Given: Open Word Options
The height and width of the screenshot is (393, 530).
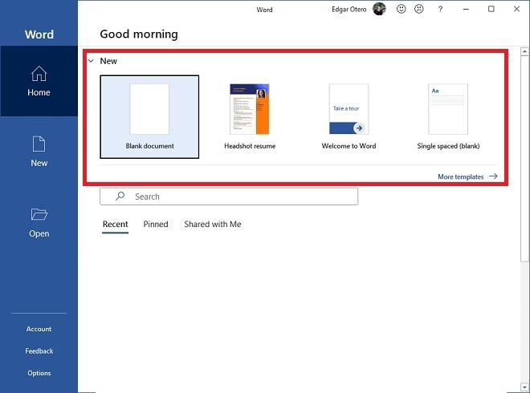Looking at the screenshot, I should click(39, 373).
